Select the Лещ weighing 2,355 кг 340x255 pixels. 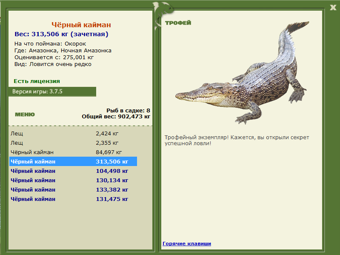(73, 143)
